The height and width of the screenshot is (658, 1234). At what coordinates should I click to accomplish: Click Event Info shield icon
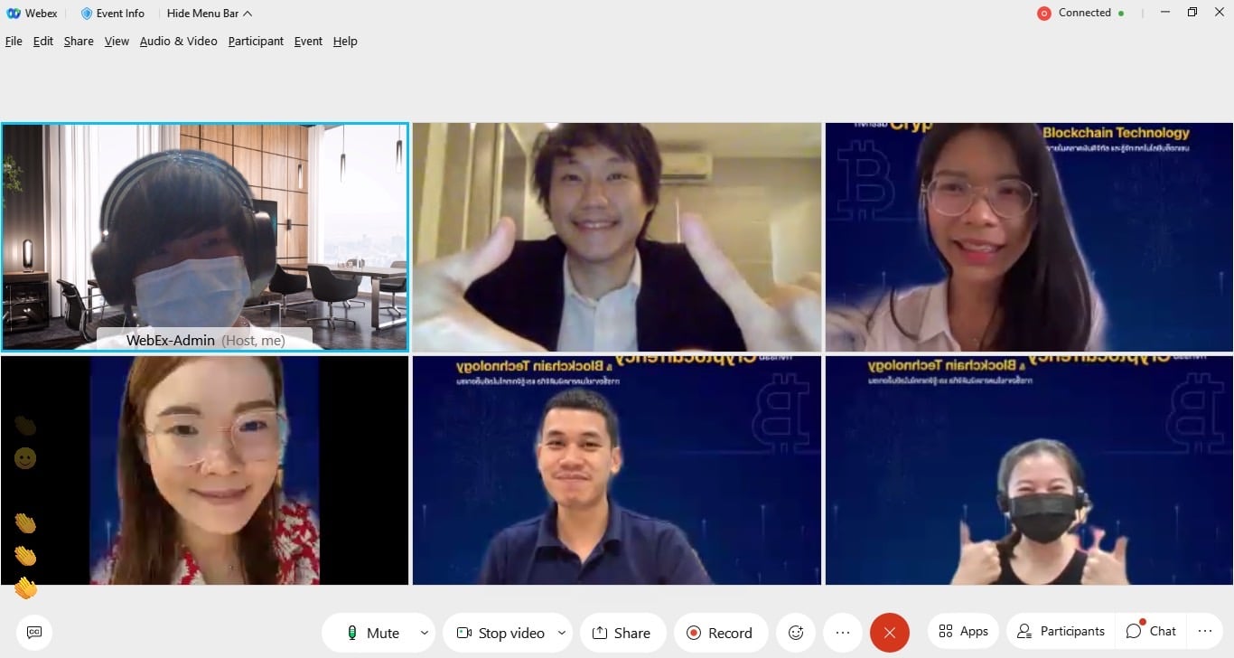(x=87, y=14)
